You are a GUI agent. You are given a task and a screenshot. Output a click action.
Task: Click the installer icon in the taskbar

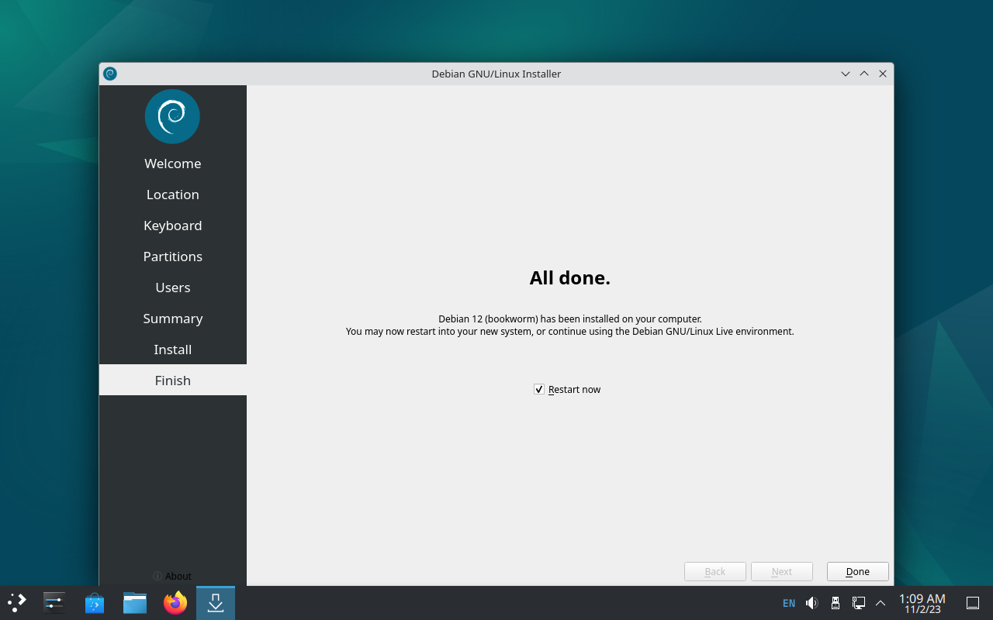tap(216, 602)
